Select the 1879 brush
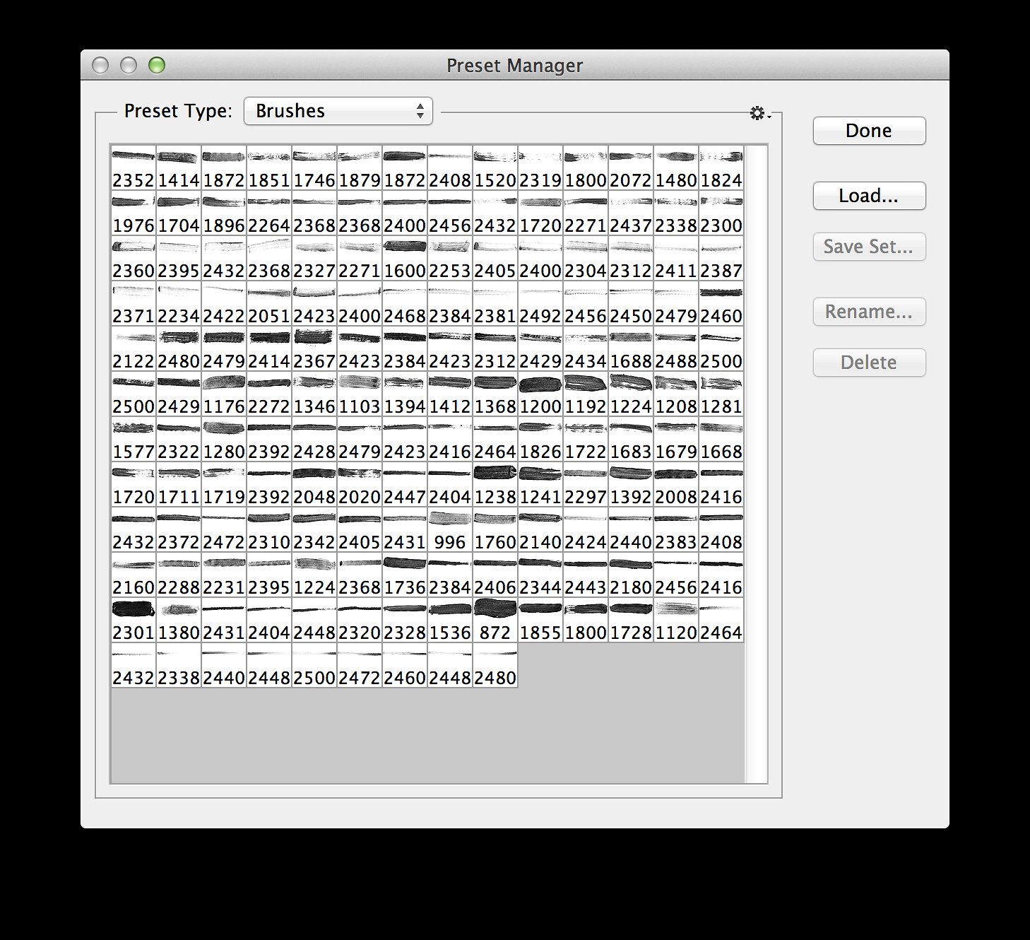The image size is (1030, 940). pyautogui.click(x=360, y=168)
